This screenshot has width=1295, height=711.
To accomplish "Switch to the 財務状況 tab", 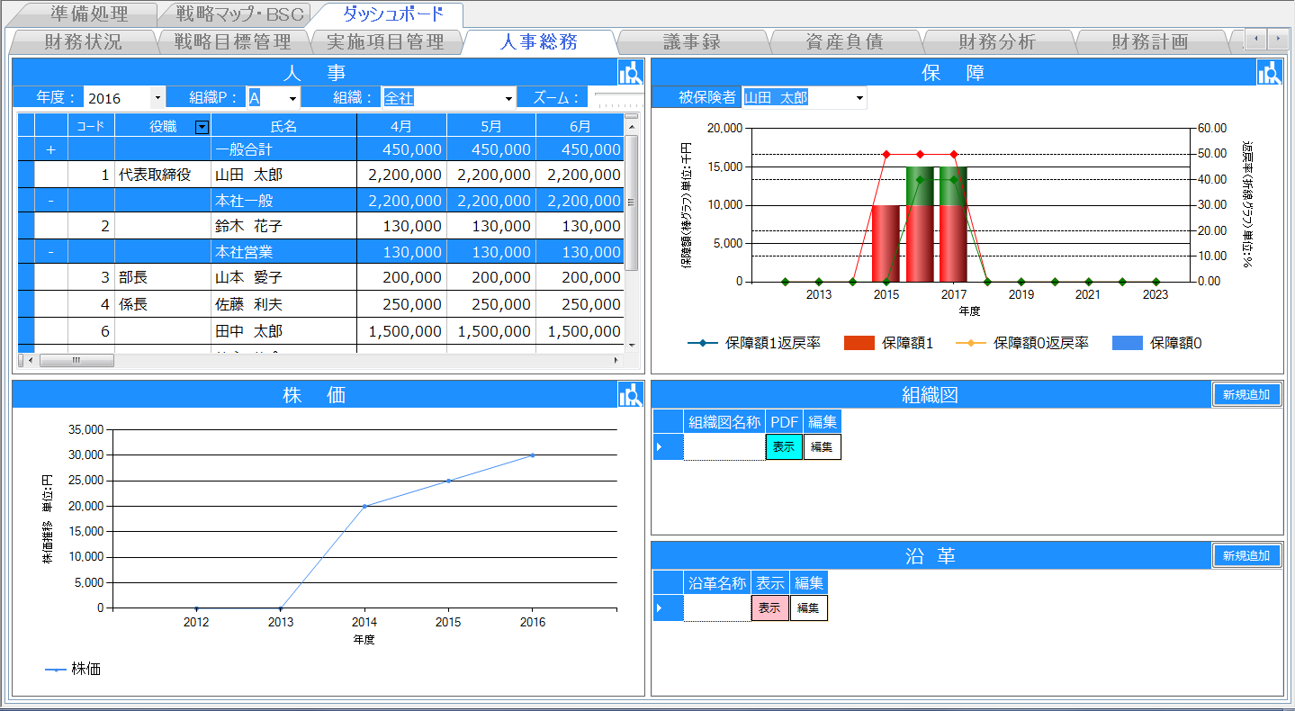I will [x=83, y=42].
